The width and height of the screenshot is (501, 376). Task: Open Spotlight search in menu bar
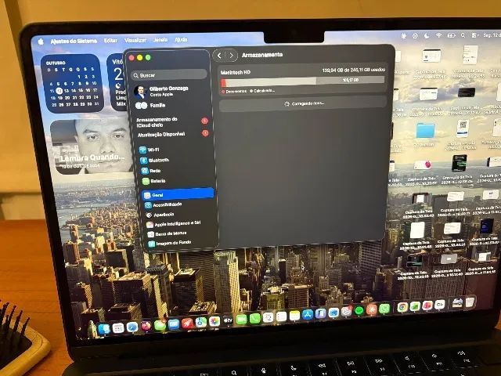(x=463, y=35)
